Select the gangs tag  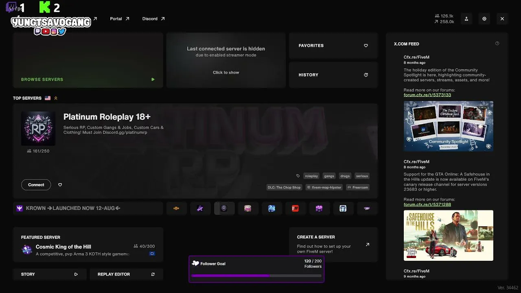pyautogui.click(x=329, y=176)
